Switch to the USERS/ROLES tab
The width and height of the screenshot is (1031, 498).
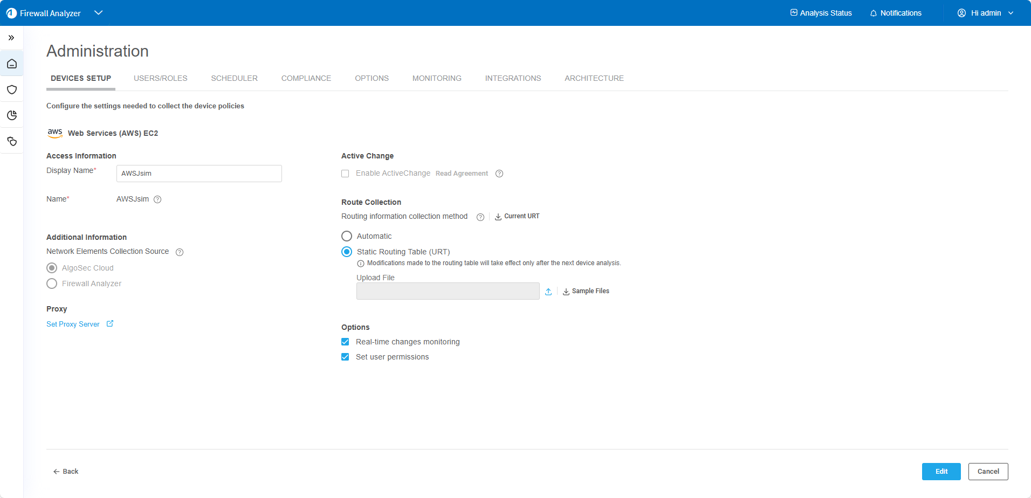(x=160, y=78)
